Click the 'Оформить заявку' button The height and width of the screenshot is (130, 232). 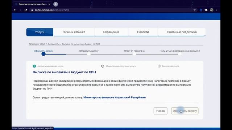click(185, 111)
